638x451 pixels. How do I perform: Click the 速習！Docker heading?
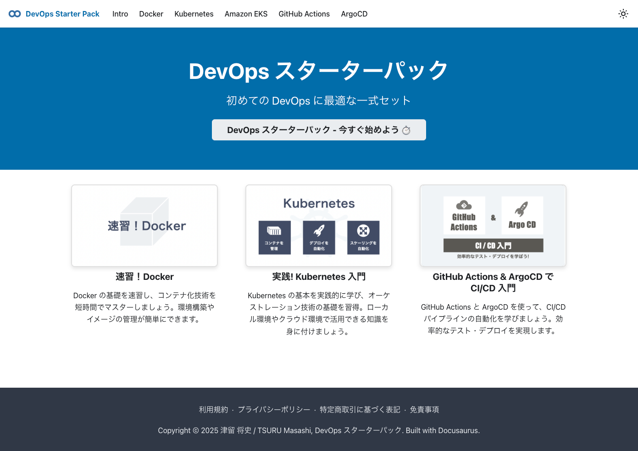(144, 277)
